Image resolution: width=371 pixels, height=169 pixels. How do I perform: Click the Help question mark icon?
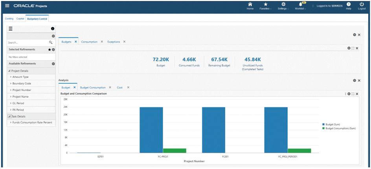(x=349, y=4)
